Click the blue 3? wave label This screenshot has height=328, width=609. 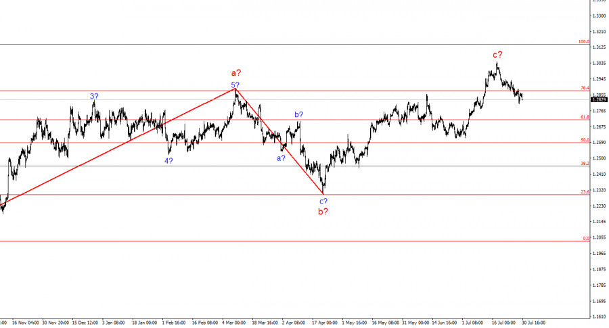94,96
